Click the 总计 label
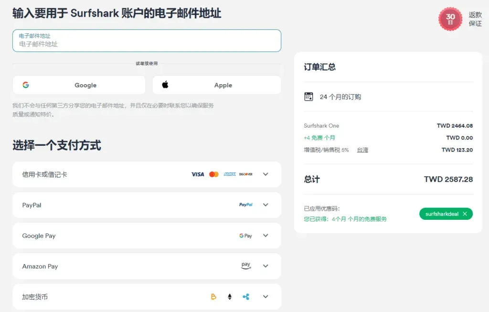489x312 pixels. 312,179
